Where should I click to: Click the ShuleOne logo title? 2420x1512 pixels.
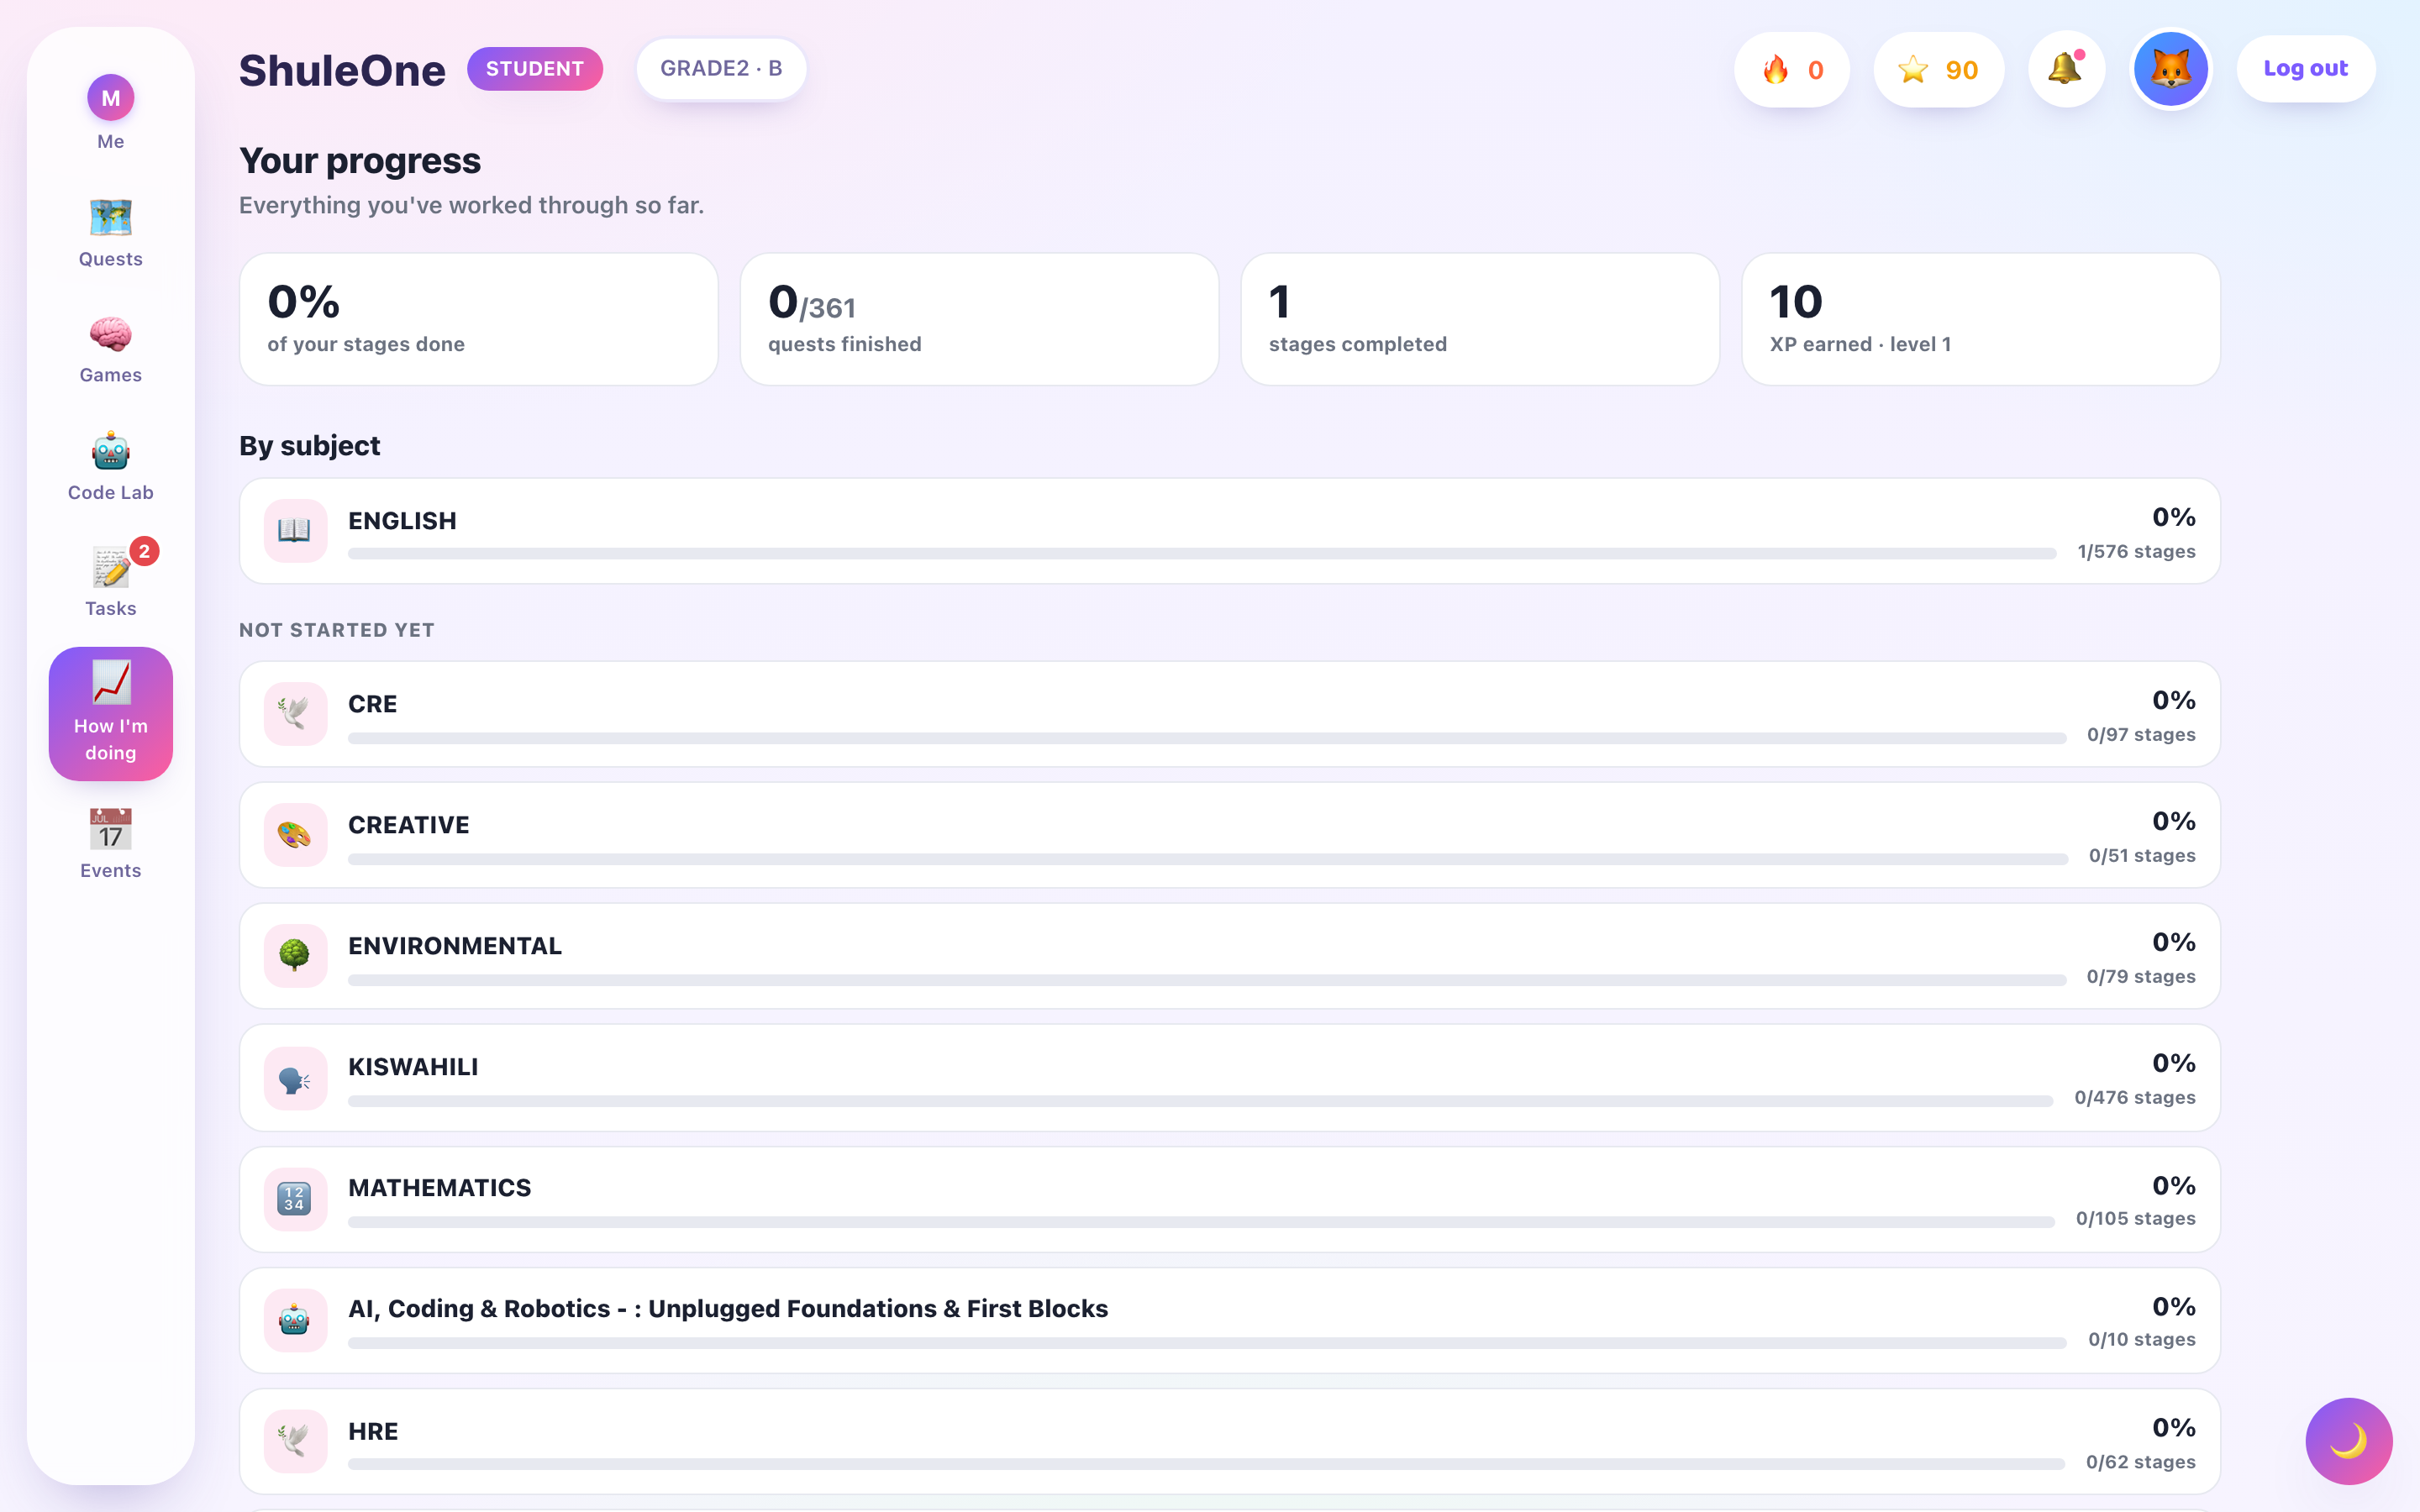tap(342, 70)
